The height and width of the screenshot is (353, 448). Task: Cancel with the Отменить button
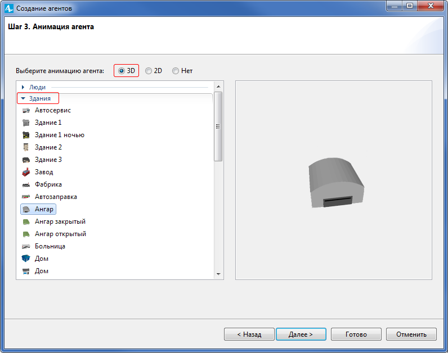(411, 334)
